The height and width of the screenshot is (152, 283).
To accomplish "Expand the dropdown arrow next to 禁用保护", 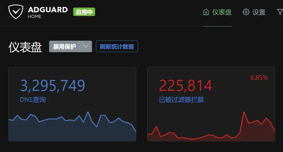I will pos(86,47).
